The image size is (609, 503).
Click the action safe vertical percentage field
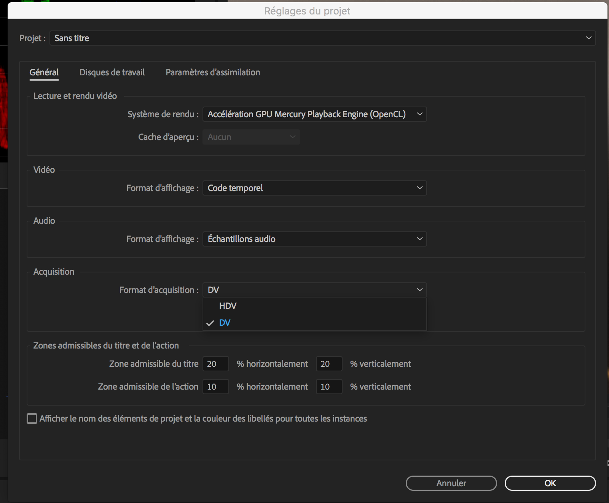329,387
